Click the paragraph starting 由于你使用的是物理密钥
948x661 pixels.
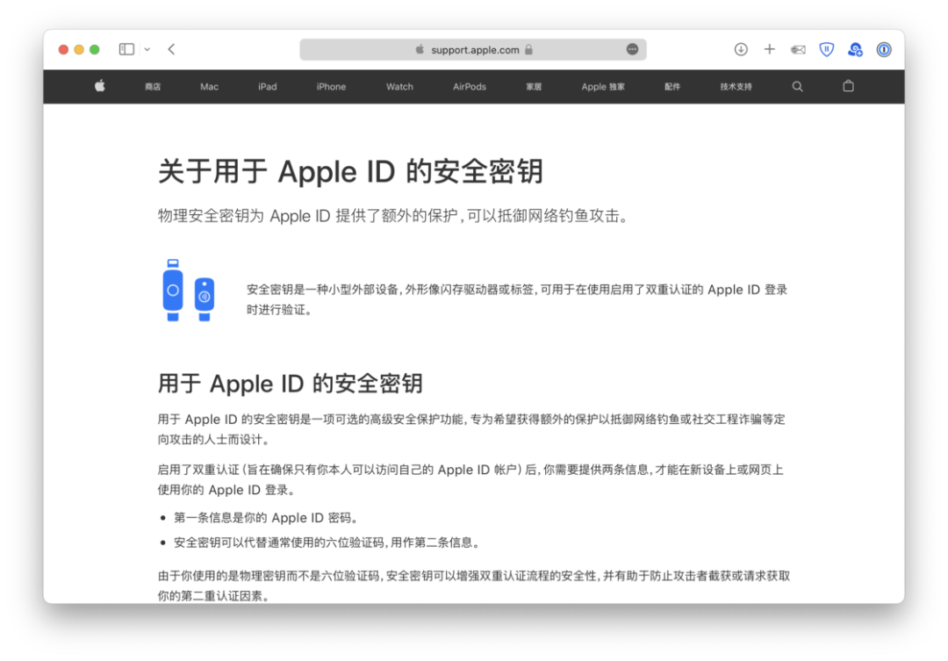pyautogui.click(x=474, y=586)
